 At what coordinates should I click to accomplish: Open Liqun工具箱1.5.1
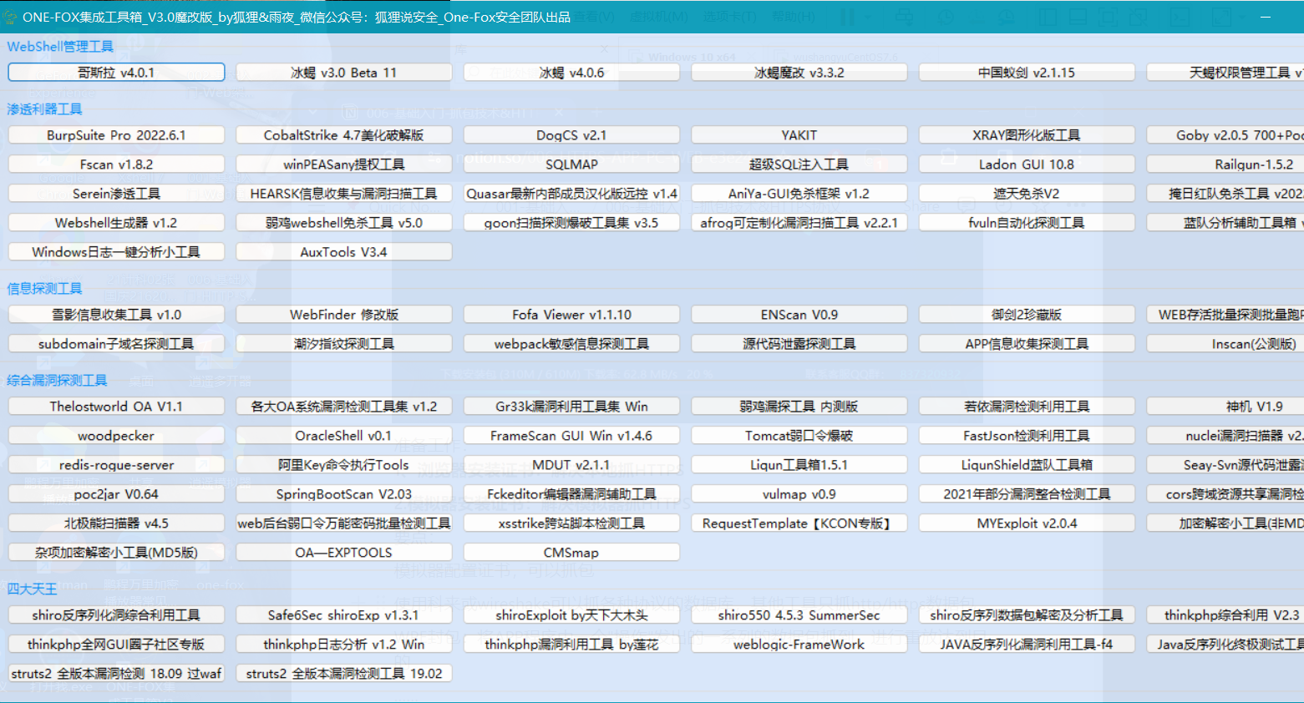pyautogui.click(x=799, y=465)
